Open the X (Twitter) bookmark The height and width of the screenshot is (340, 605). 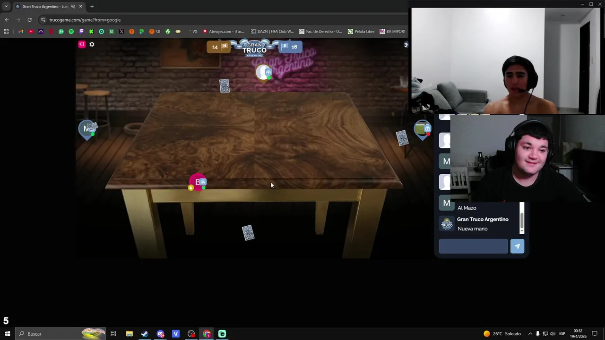pos(121,32)
